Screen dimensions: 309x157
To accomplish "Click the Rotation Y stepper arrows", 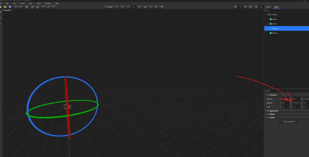I will (301, 103).
